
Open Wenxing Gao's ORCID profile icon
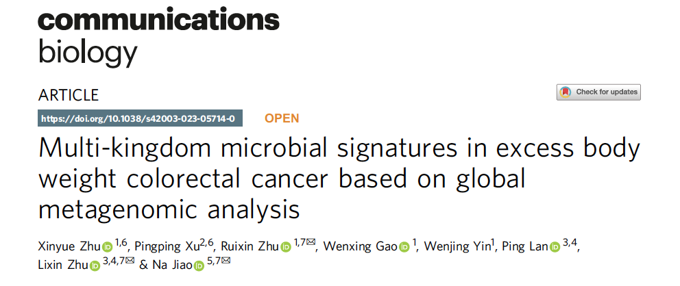pos(404,247)
